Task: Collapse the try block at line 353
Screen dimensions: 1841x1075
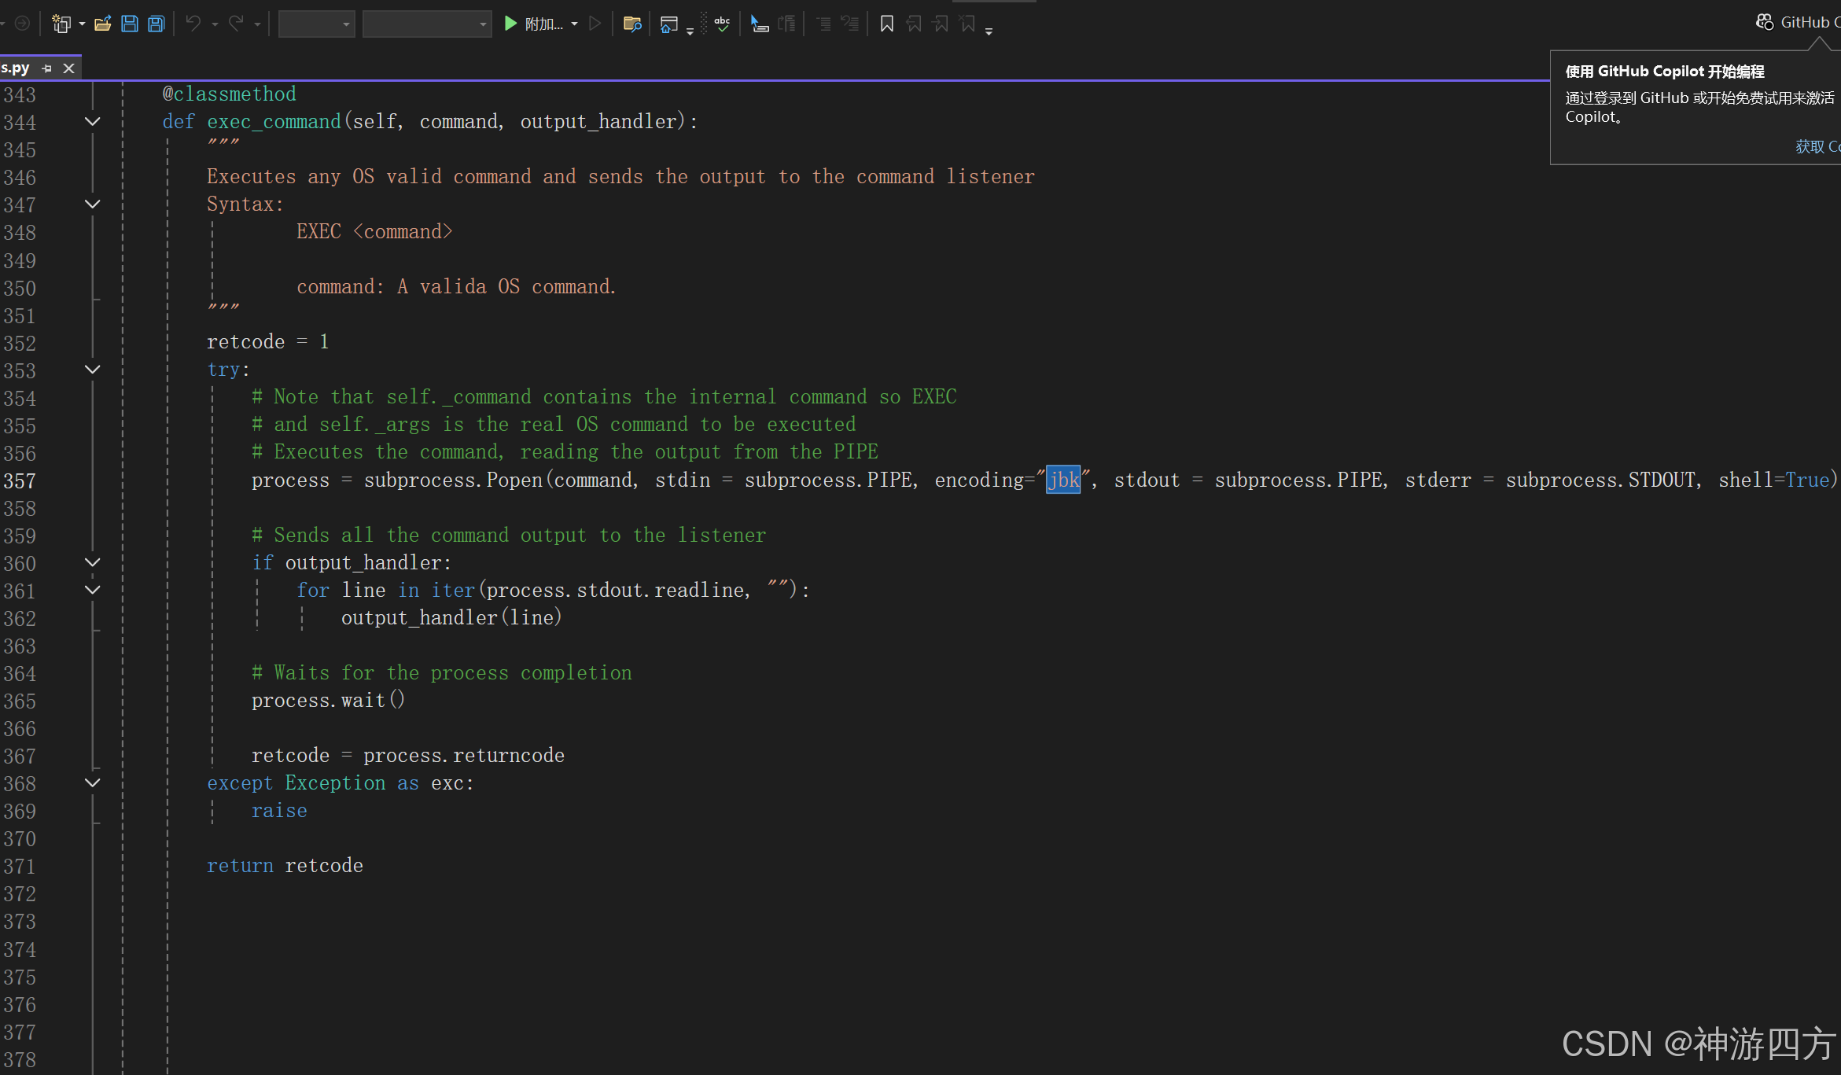Action: click(x=92, y=370)
